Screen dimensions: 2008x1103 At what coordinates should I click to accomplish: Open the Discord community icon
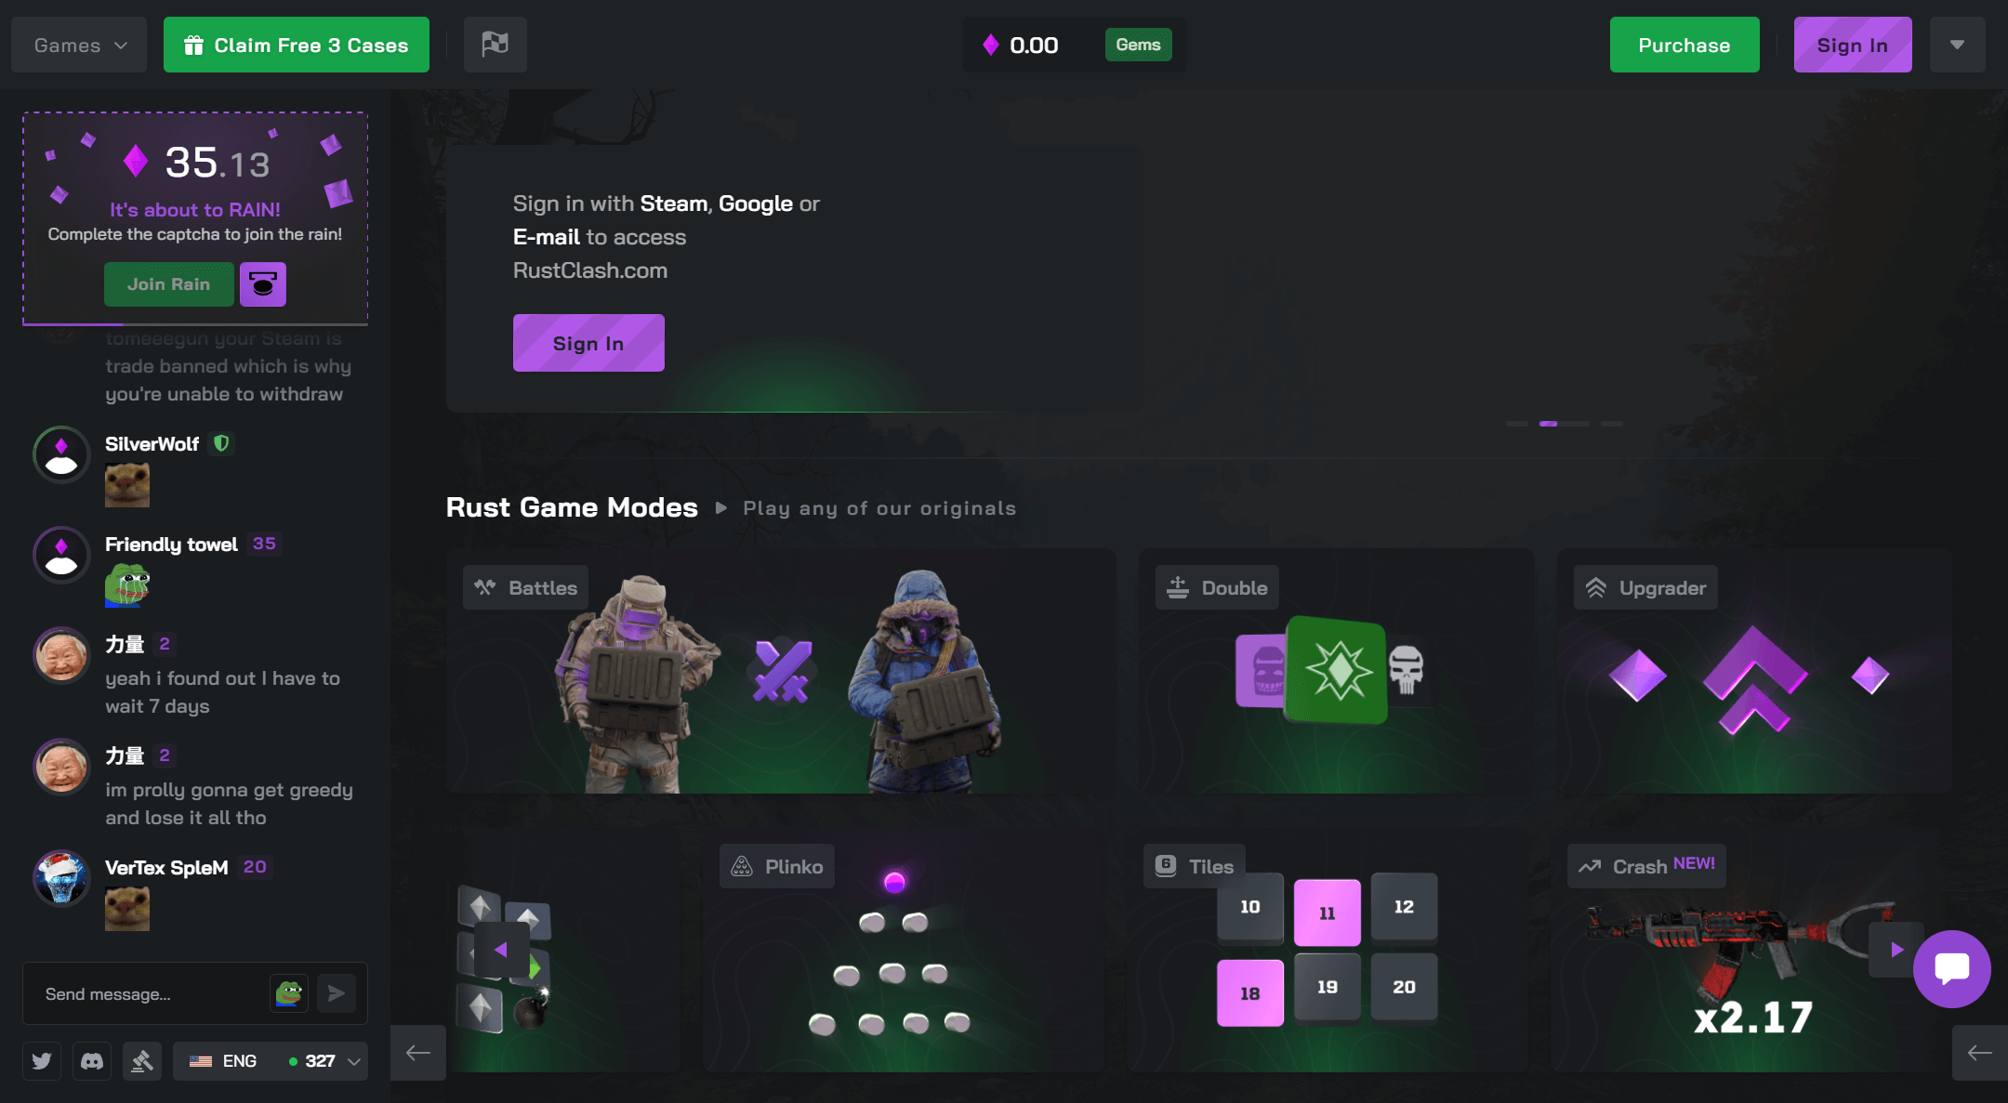(92, 1061)
